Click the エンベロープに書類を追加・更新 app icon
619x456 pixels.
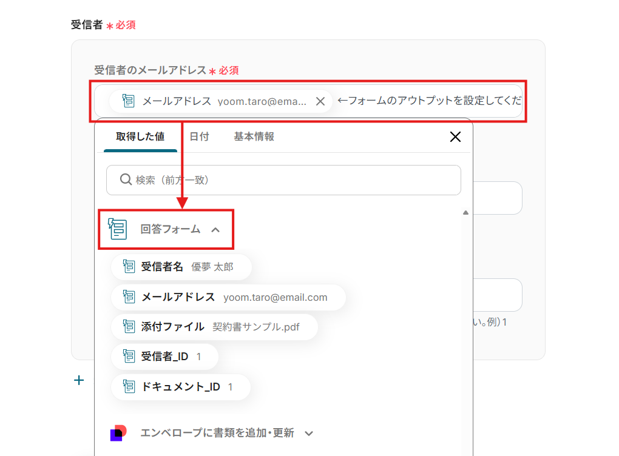pyautogui.click(x=118, y=433)
